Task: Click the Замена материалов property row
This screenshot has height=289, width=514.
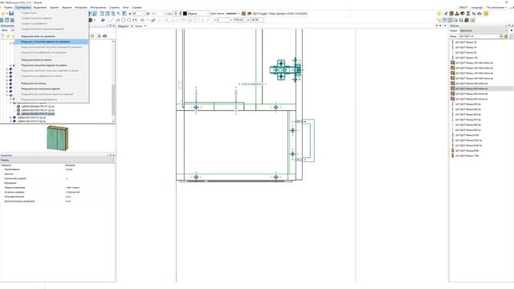Action: click(57, 187)
